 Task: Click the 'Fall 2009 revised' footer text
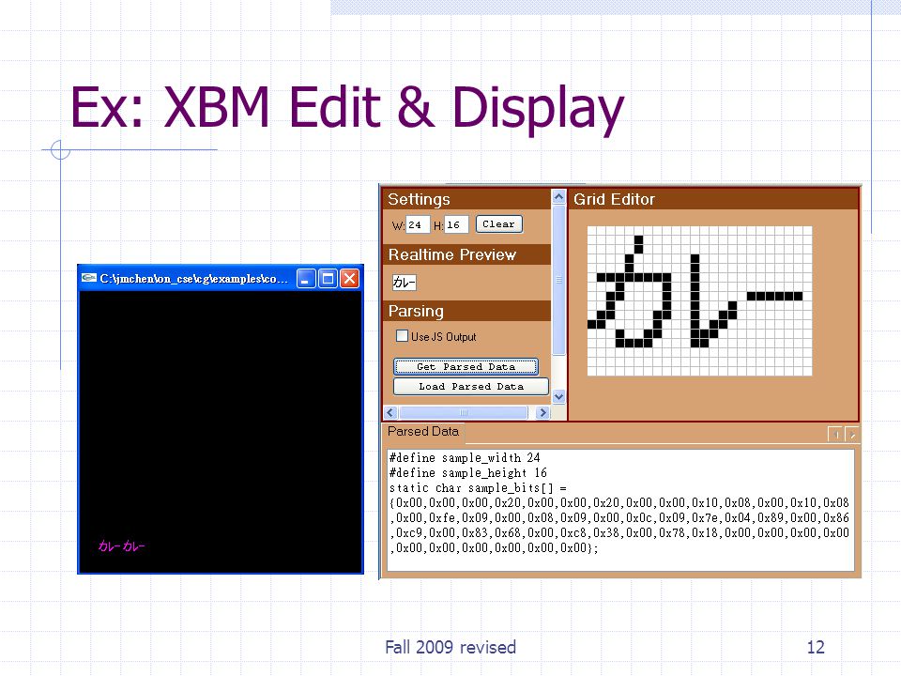[x=450, y=647]
